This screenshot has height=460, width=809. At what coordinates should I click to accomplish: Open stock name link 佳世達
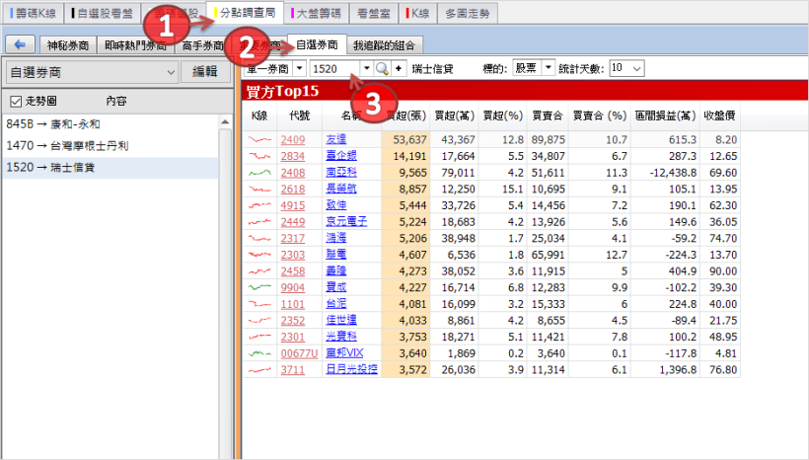[341, 320]
